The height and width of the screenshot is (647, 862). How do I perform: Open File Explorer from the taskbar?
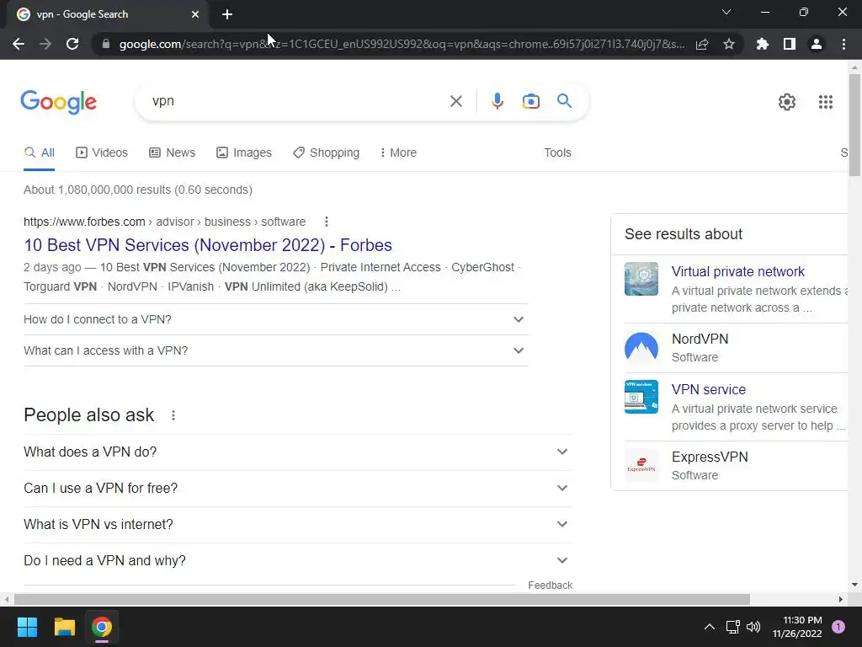(x=64, y=627)
